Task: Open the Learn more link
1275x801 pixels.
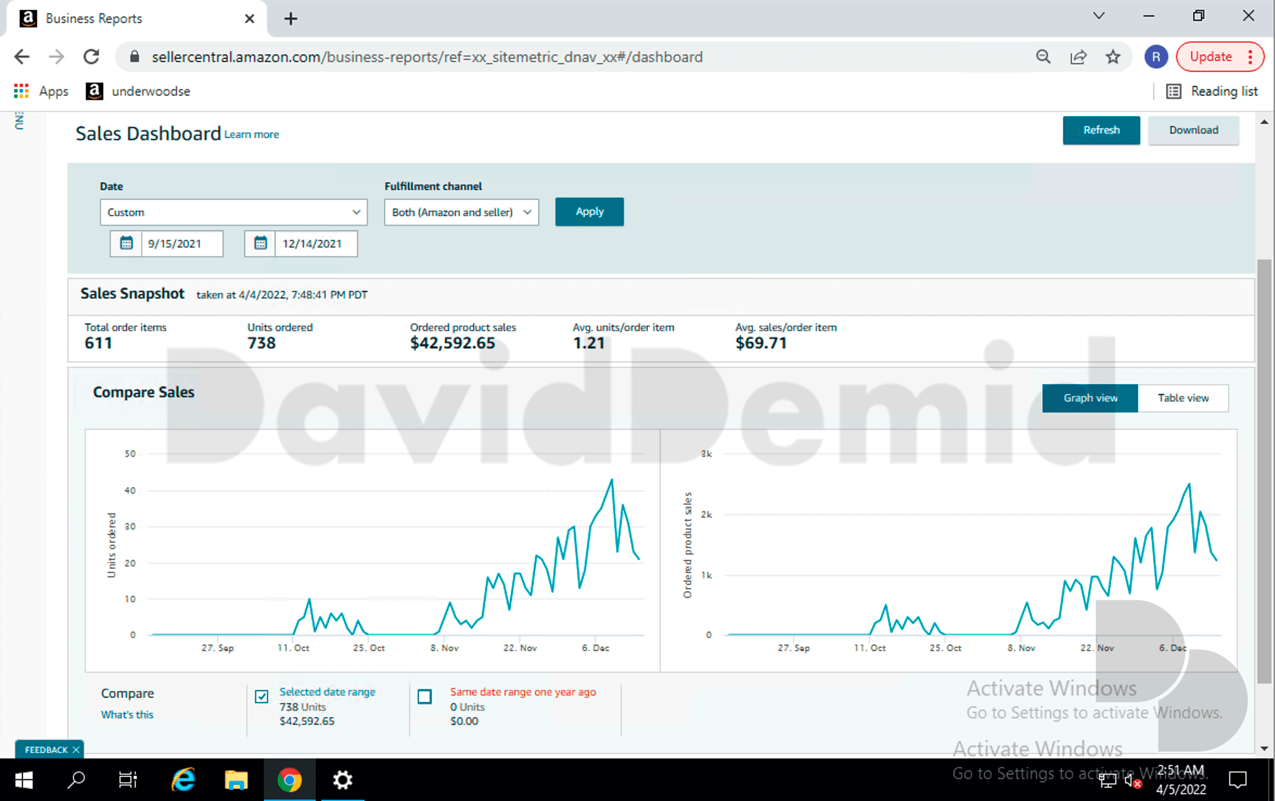Action: click(252, 135)
